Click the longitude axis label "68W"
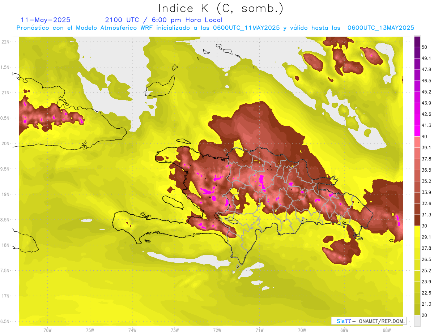 386,330
